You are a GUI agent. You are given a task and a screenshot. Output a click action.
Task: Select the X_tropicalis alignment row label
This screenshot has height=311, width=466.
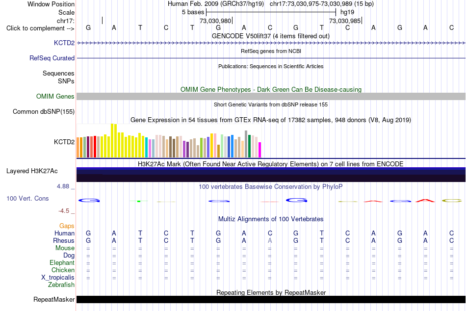click(58, 278)
